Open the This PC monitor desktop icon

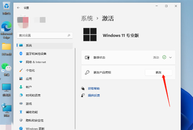6,90
